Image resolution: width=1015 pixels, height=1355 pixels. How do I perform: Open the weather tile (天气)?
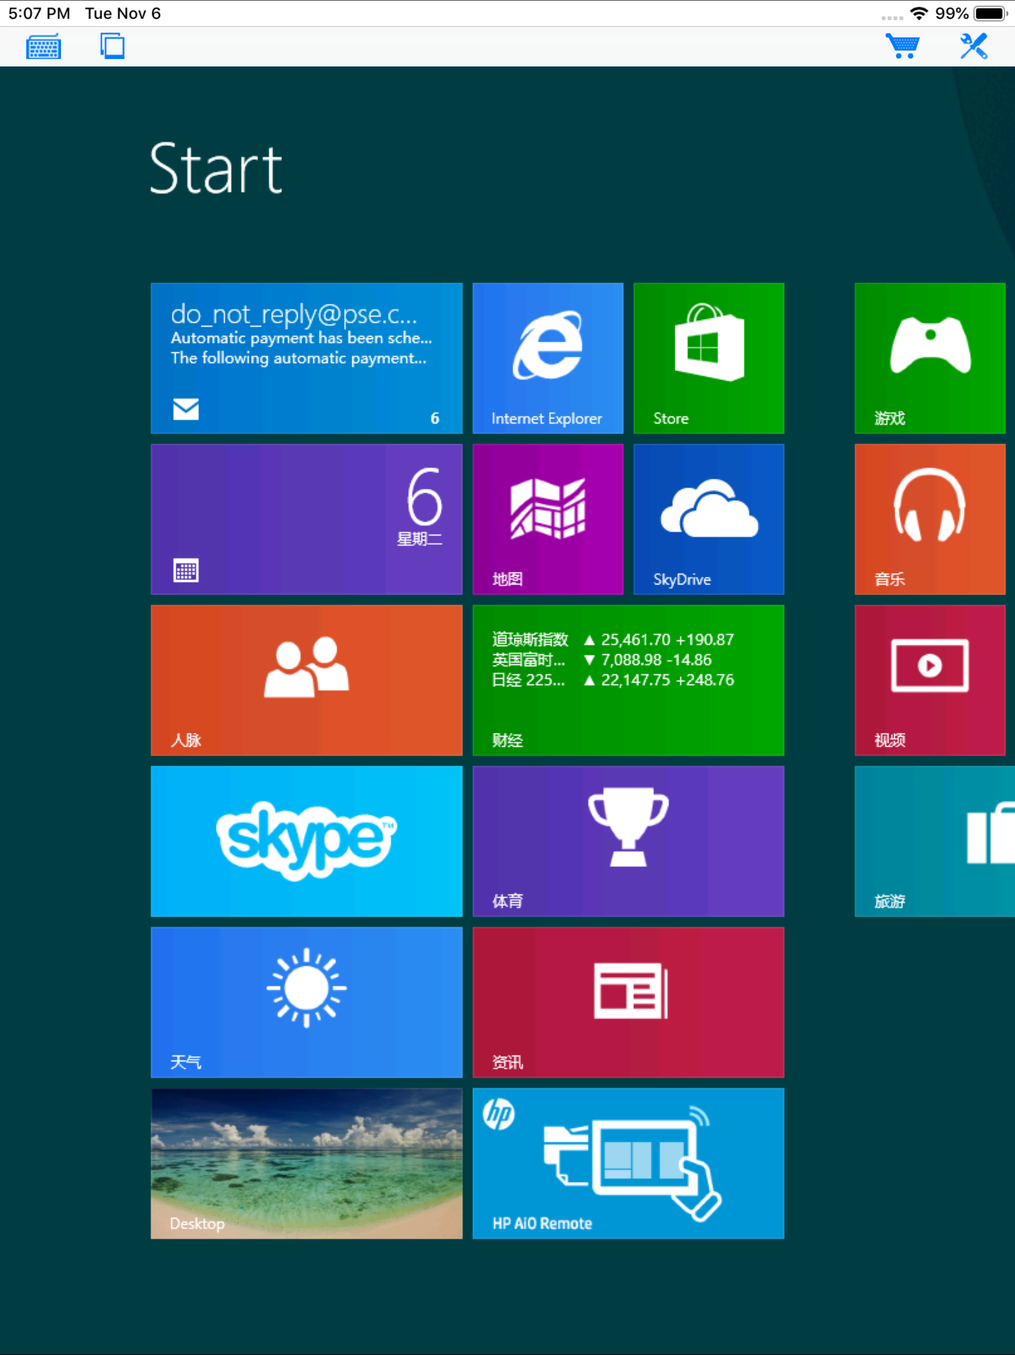coord(306,1001)
